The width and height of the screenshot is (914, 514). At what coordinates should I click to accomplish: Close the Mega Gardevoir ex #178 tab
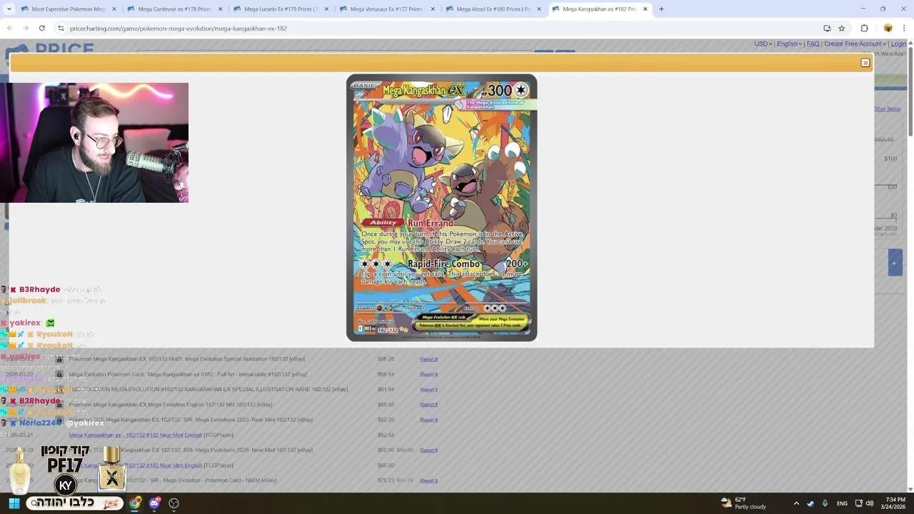point(220,9)
